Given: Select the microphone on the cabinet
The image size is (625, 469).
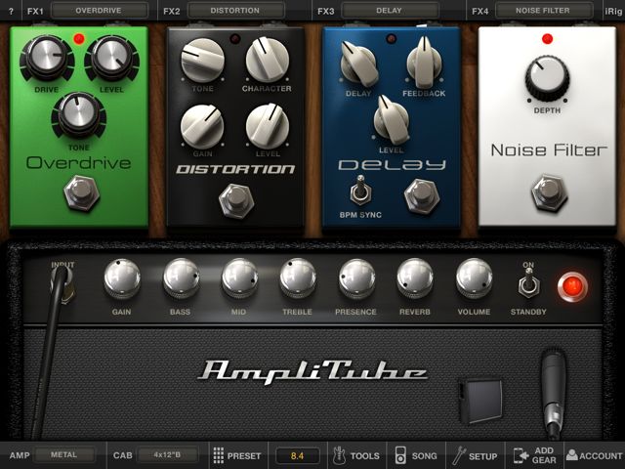Looking at the screenshot, I should tap(554, 393).
